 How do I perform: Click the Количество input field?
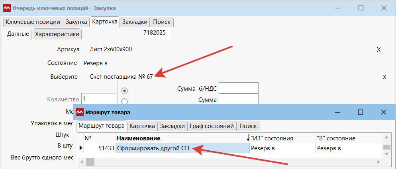pos(98,99)
